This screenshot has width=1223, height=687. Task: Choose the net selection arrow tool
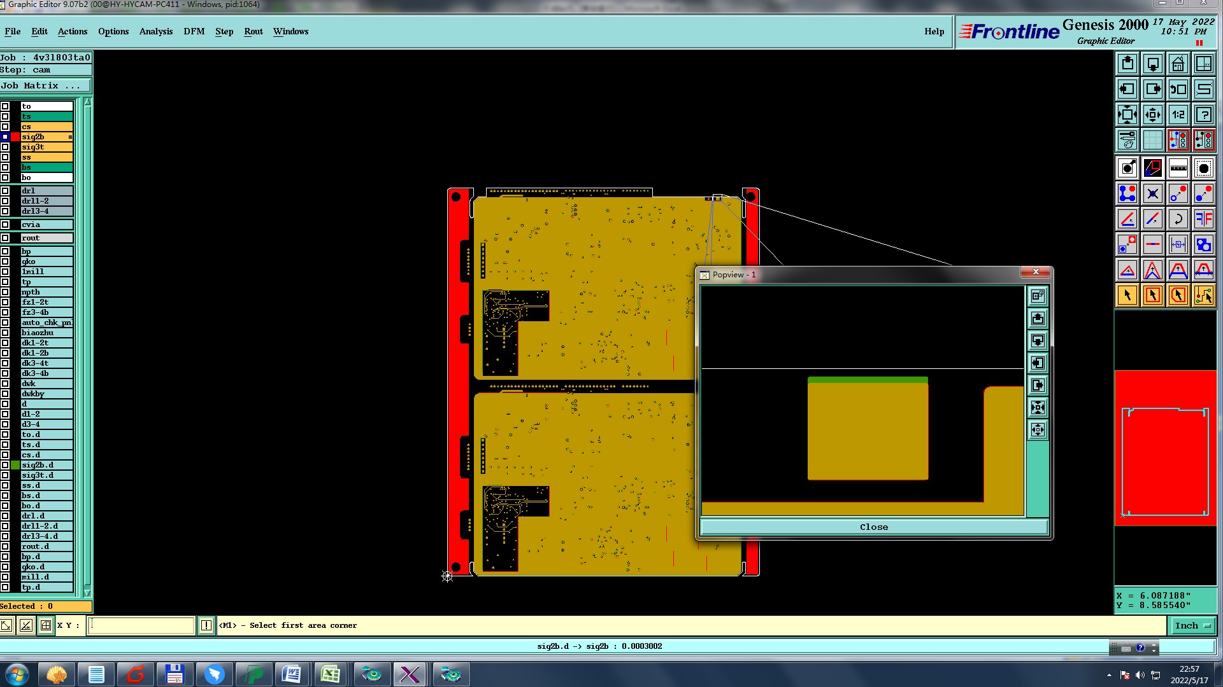coord(1203,295)
